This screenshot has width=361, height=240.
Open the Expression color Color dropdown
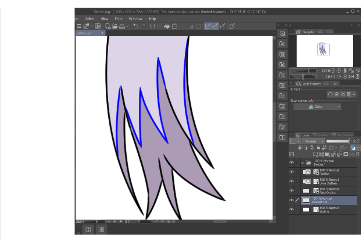pyautogui.click(x=317, y=106)
